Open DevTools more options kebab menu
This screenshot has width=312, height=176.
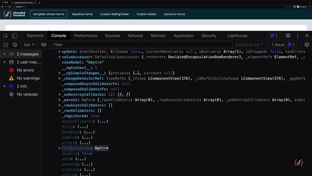(297, 36)
